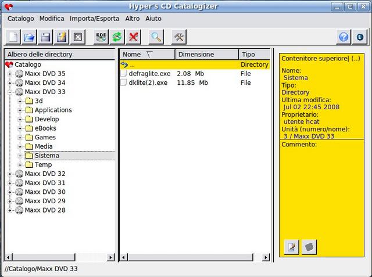This screenshot has width=372, height=277.
Task: Open search with magnifying glass icon
Action: (156, 37)
